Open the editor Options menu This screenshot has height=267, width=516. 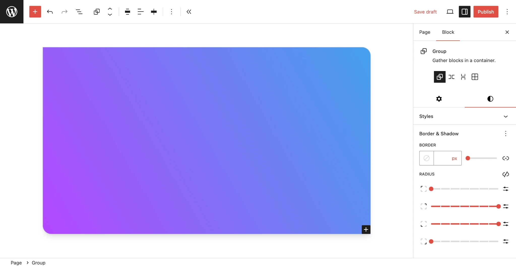[507, 12]
